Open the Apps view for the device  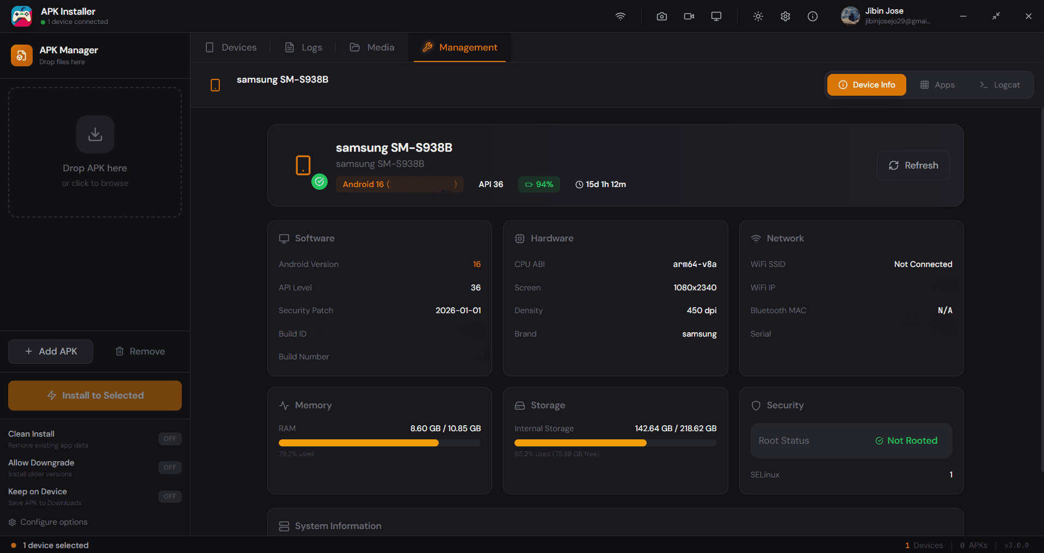(937, 84)
